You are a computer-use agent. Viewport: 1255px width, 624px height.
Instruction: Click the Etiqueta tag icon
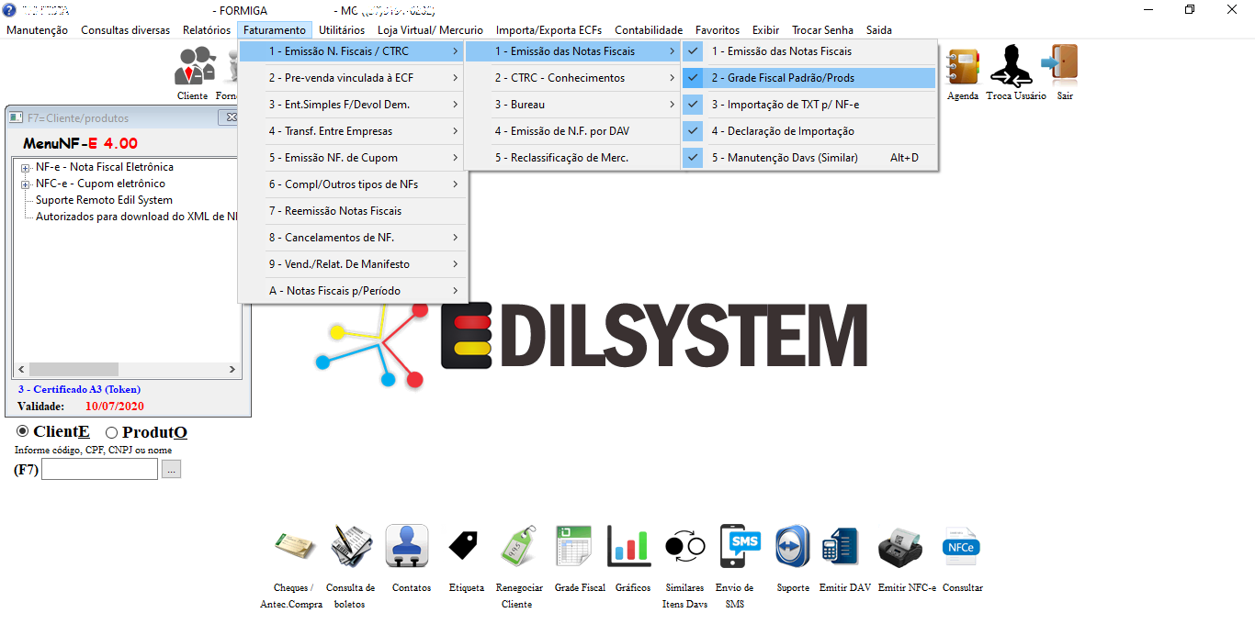pyautogui.click(x=466, y=548)
